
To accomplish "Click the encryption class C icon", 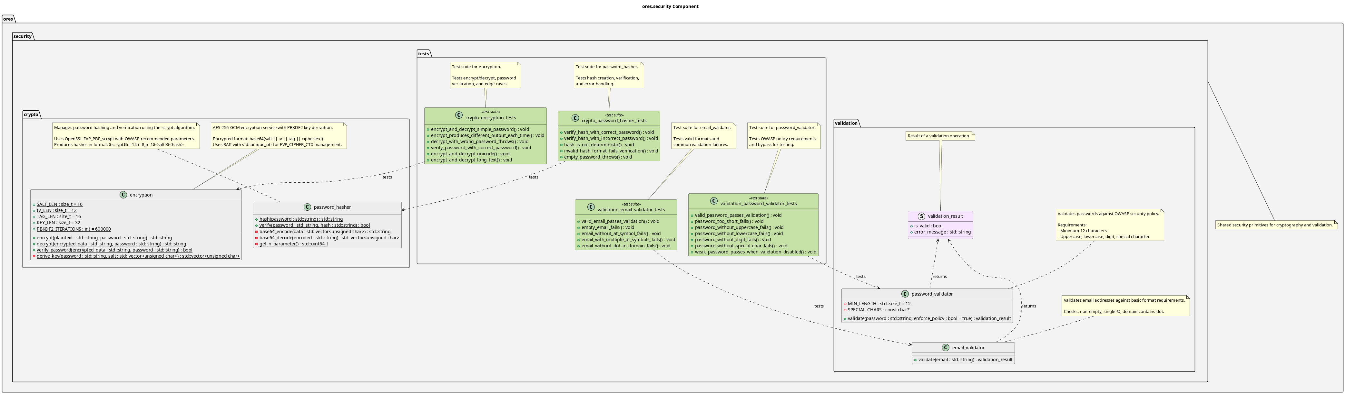I will pos(123,195).
